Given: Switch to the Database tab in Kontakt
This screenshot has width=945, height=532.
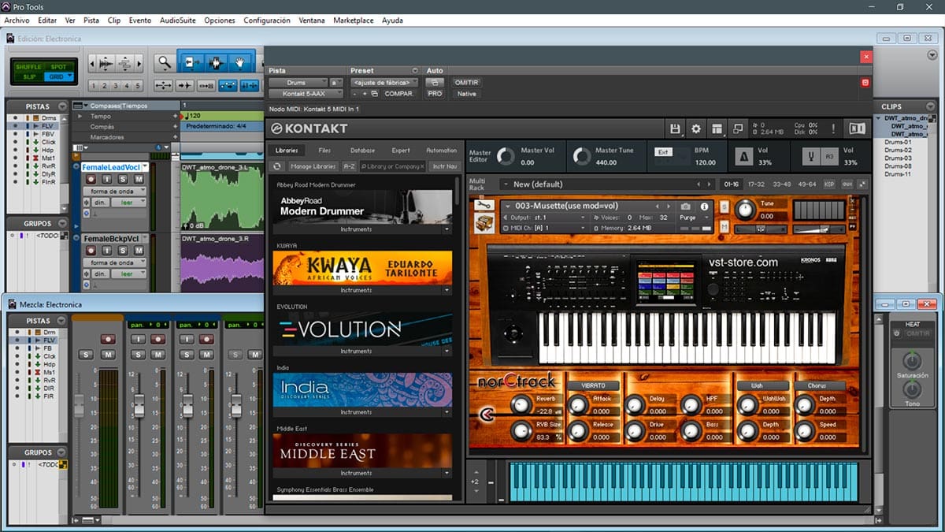Looking at the screenshot, I should (x=362, y=151).
